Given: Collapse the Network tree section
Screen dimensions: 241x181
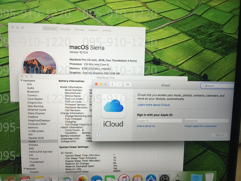Looking at the screenshot, I should [24, 169].
